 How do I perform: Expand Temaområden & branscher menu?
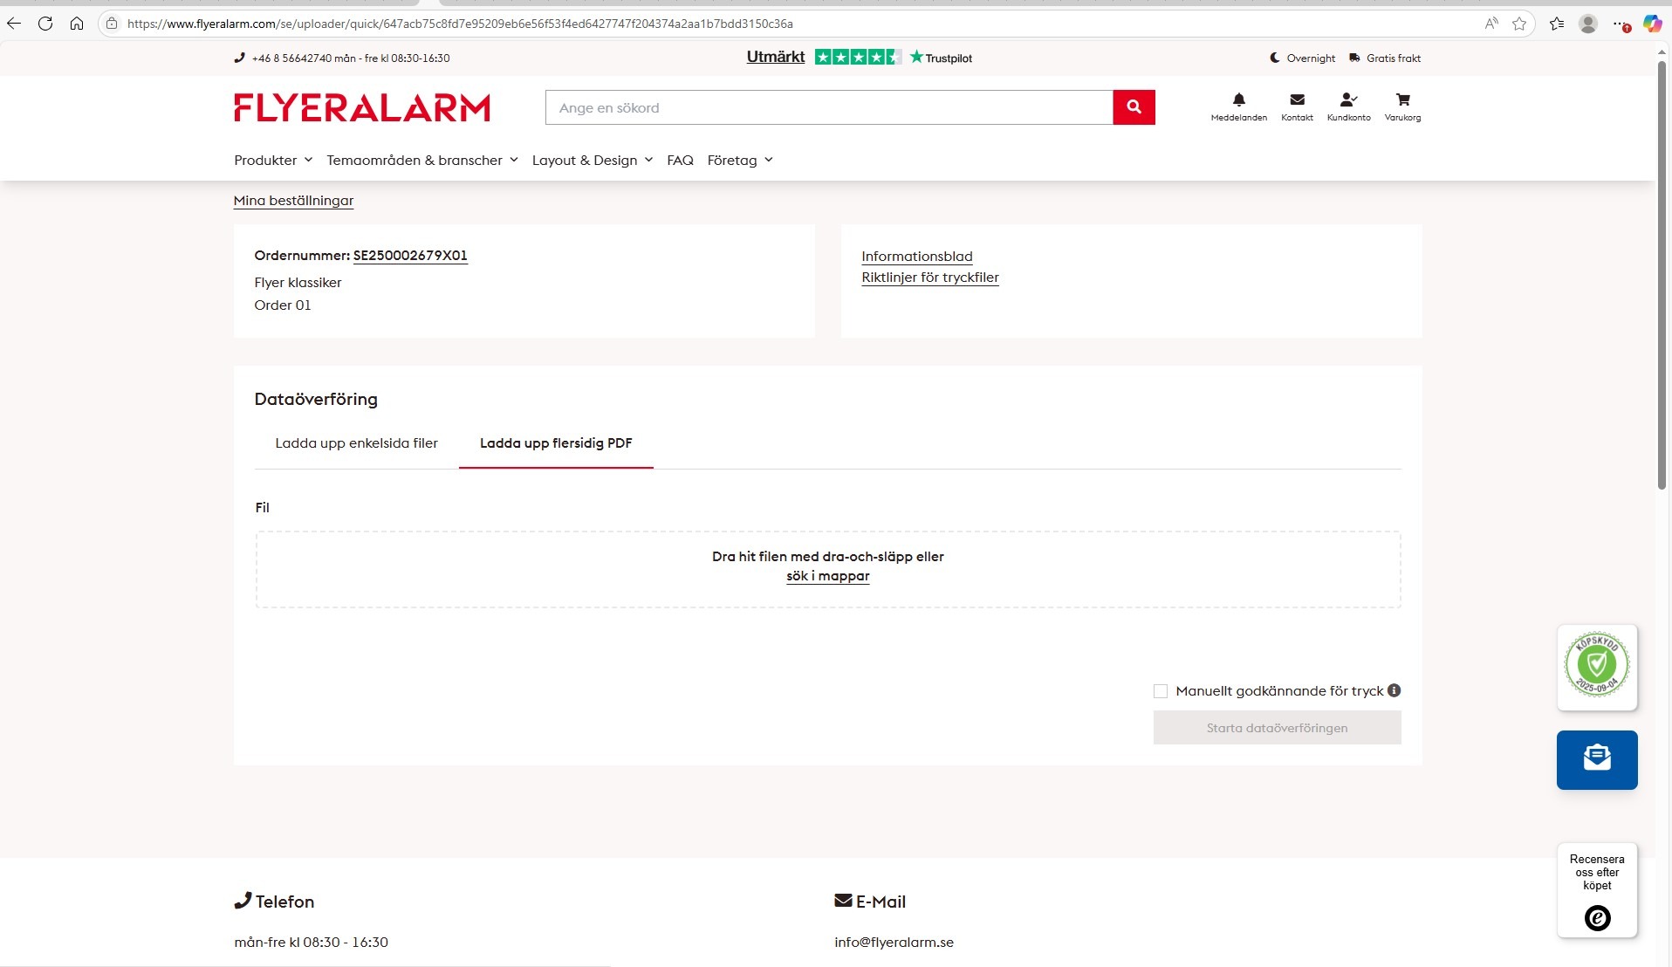point(421,161)
